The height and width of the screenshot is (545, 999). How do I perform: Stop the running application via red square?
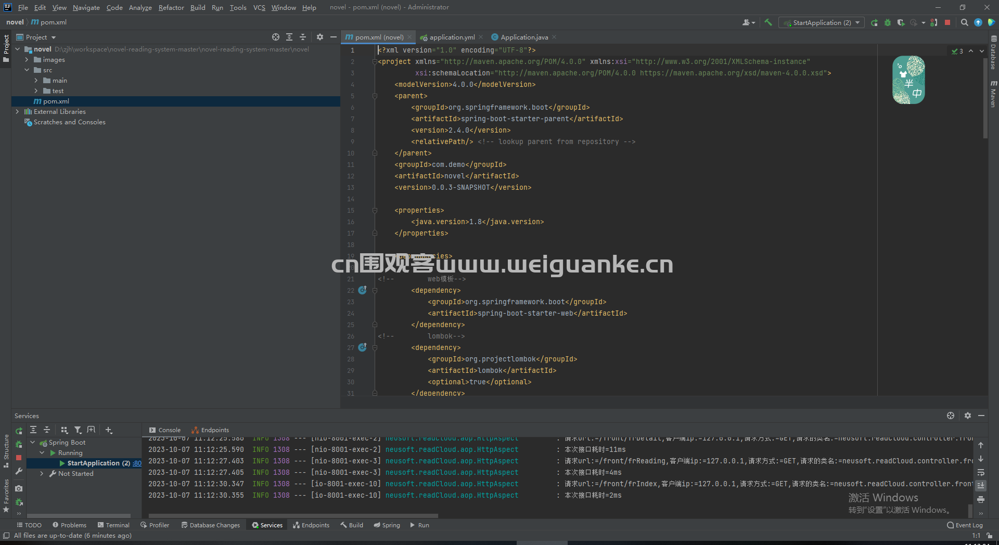pos(947,22)
